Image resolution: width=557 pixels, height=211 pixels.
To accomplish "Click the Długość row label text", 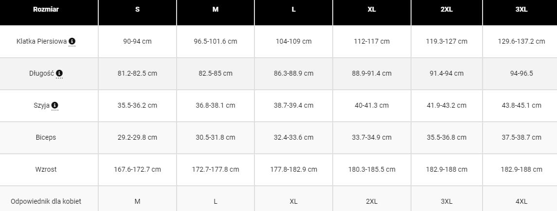I will click(42, 73).
